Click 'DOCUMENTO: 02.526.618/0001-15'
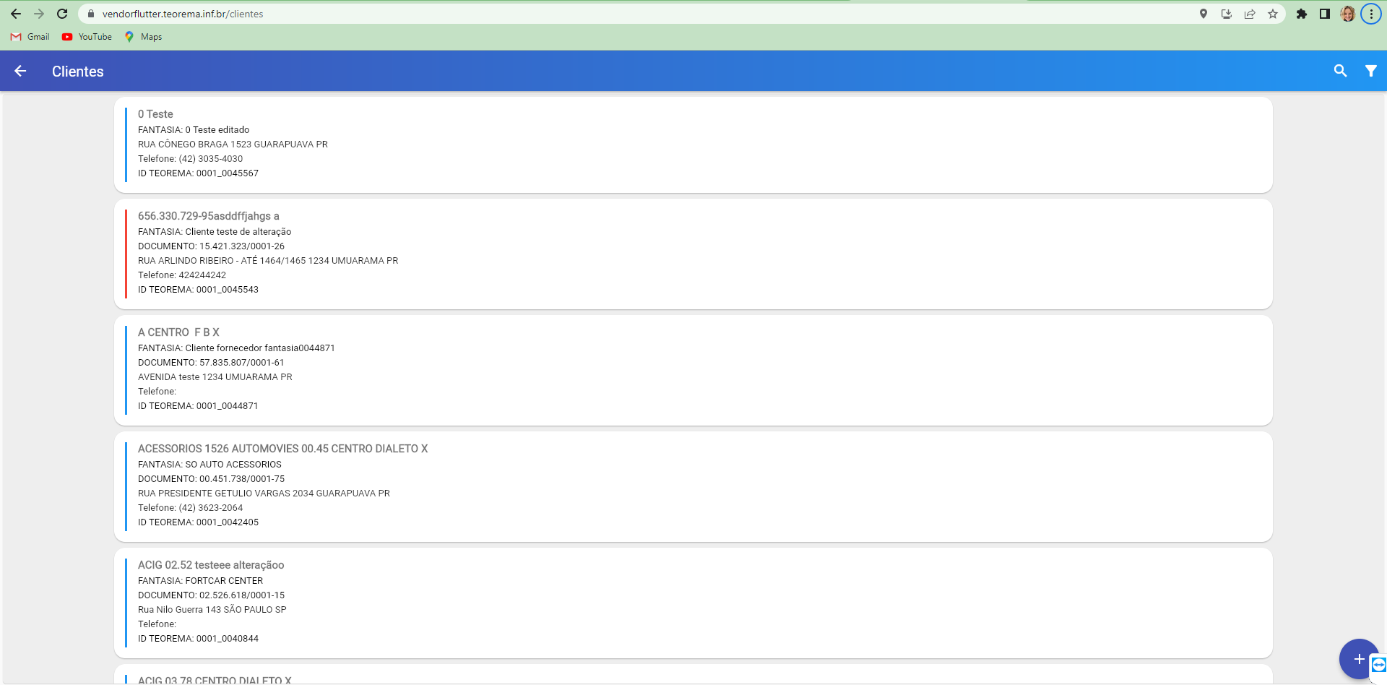 tap(211, 595)
